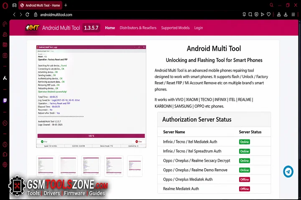Select the third screenshot thumbnail
This screenshot has height=200, width=301.
click(x=91, y=166)
